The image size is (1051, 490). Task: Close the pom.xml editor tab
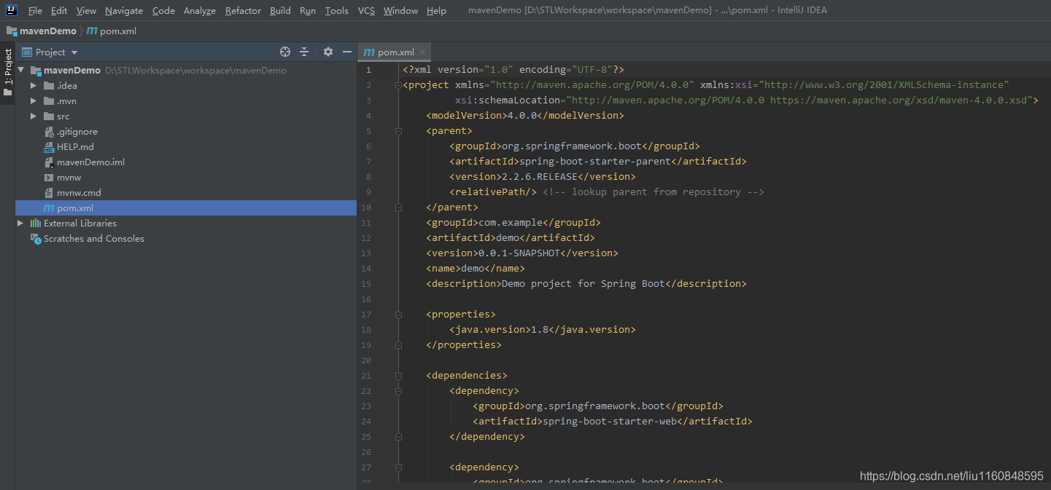coord(422,52)
